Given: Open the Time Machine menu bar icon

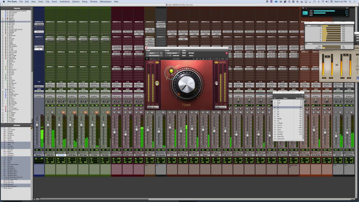Looking at the screenshot, I should tap(314, 2).
